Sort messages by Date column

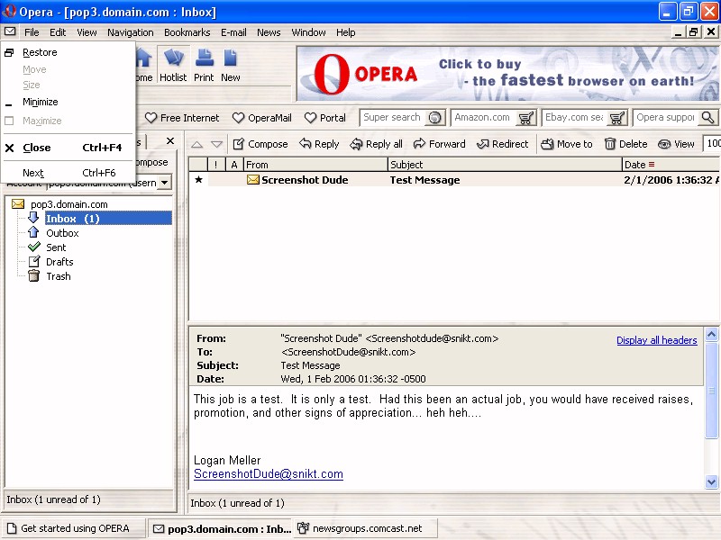pos(671,165)
